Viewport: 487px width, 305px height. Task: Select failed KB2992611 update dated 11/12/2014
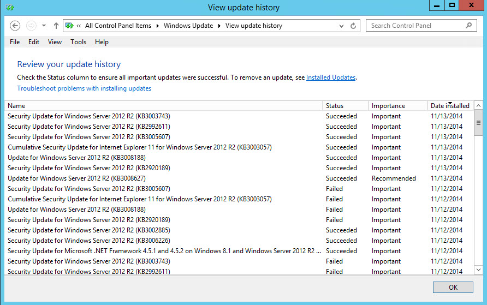(x=239, y=271)
